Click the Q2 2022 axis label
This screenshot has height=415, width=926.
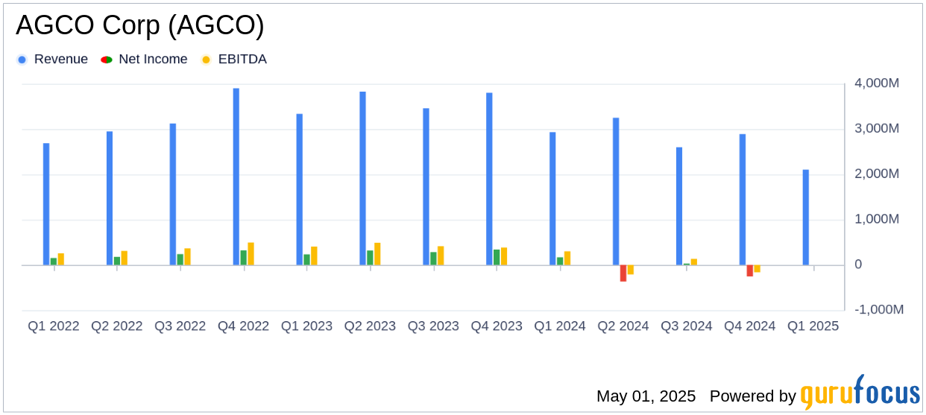[x=117, y=326]
